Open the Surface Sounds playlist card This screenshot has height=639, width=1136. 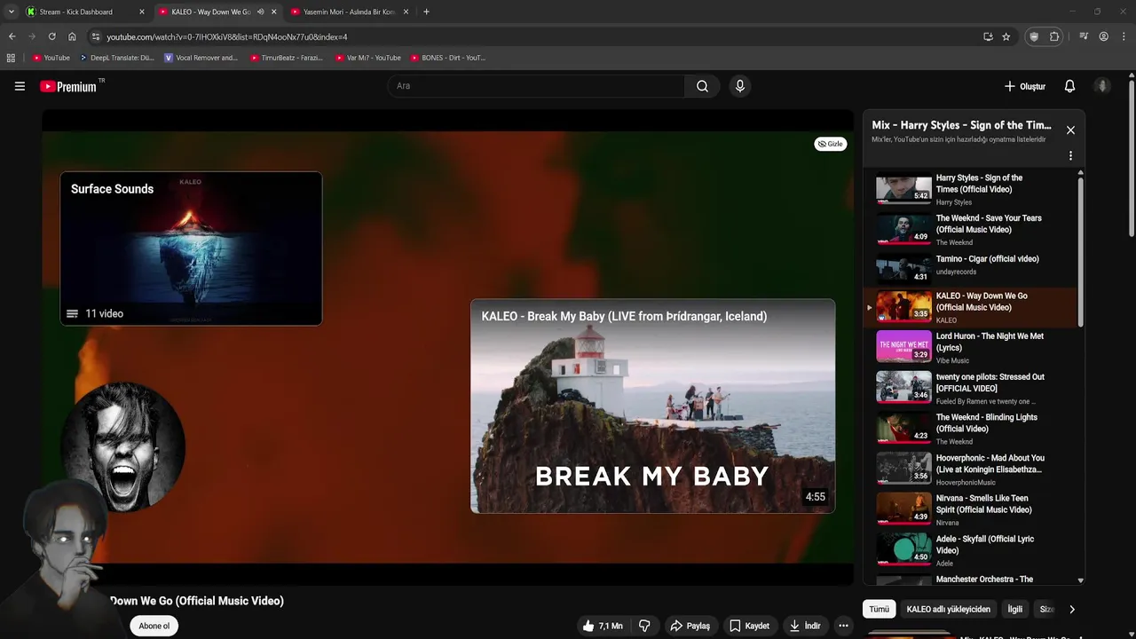click(x=191, y=248)
